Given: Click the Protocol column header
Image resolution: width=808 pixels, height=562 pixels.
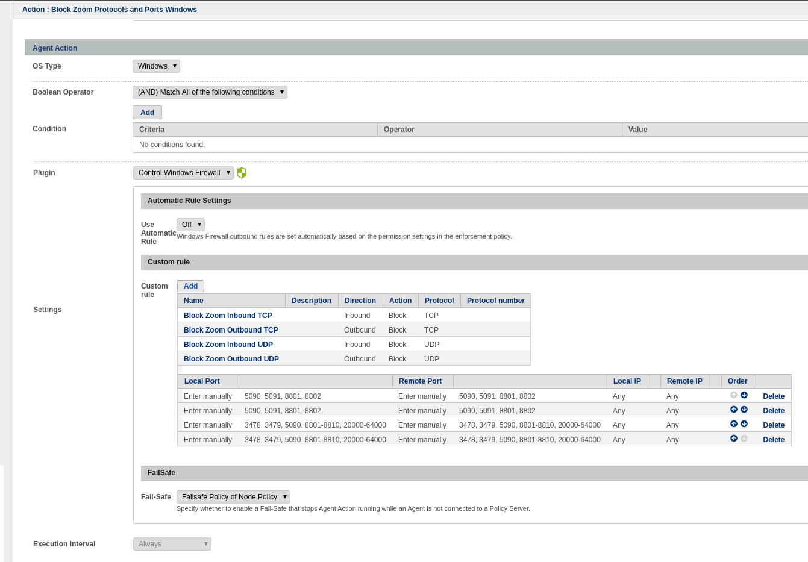Looking at the screenshot, I should pos(439,301).
